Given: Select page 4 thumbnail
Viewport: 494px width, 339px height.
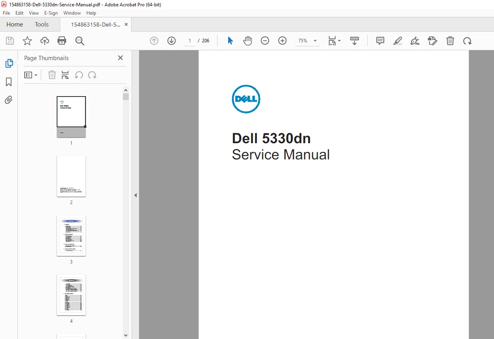Looking at the screenshot, I should (x=71, y=295).
